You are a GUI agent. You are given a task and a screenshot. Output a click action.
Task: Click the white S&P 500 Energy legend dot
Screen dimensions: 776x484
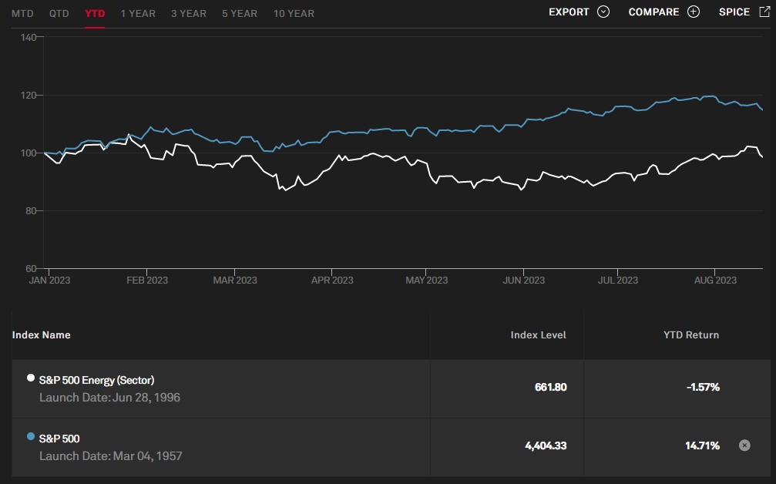coord(31,378)
